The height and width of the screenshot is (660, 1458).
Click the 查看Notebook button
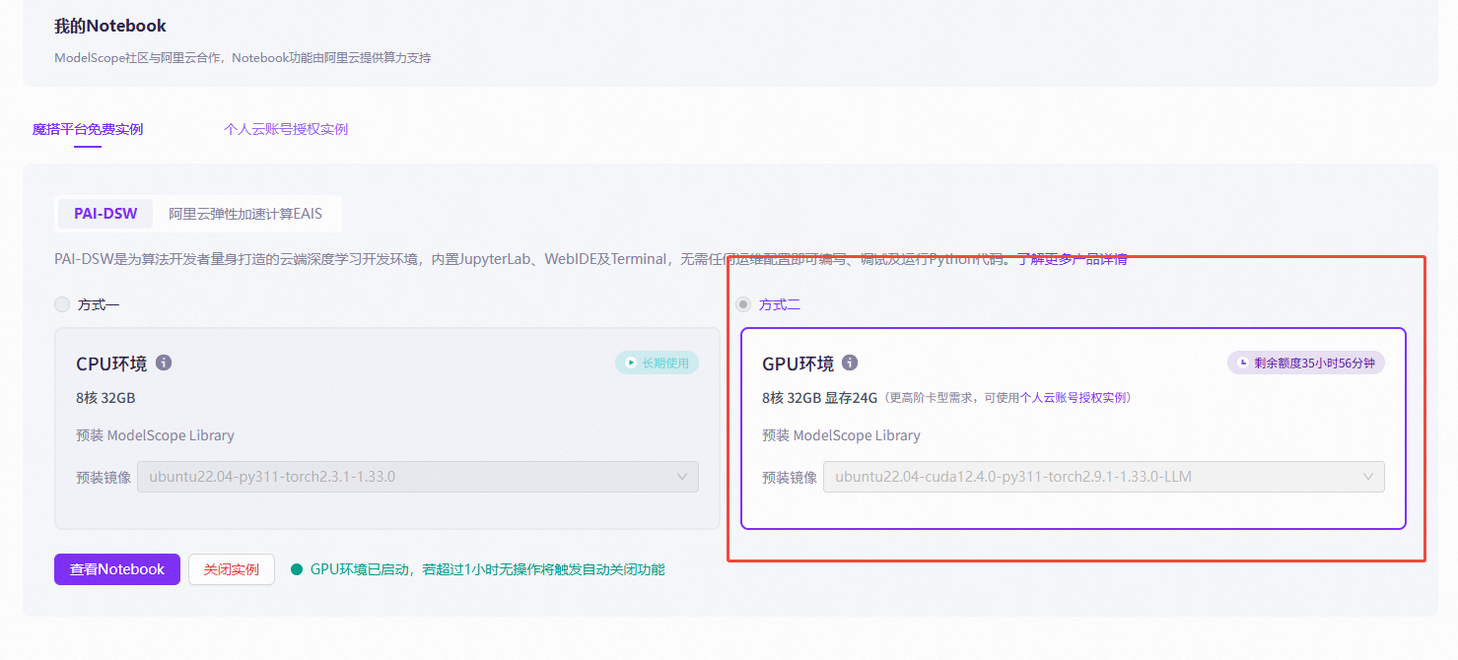point(117,569)
